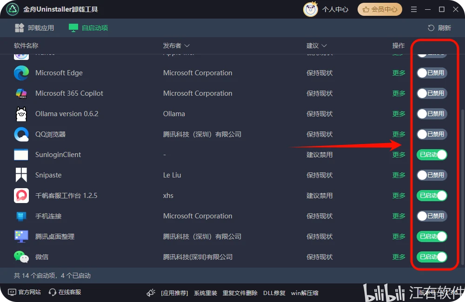Click the 金舟Uninstaller logo icon

[13, 9]
